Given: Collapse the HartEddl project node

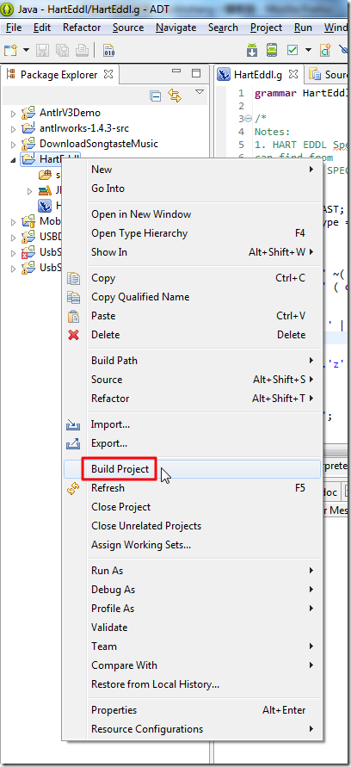Looking at the screenshot, I should [x=13, y=160].
